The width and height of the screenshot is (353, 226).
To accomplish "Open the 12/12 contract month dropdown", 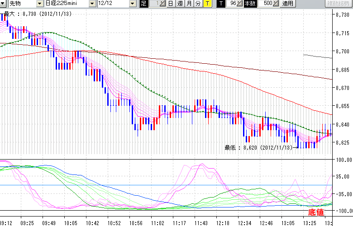I will (x=132, y=4).
